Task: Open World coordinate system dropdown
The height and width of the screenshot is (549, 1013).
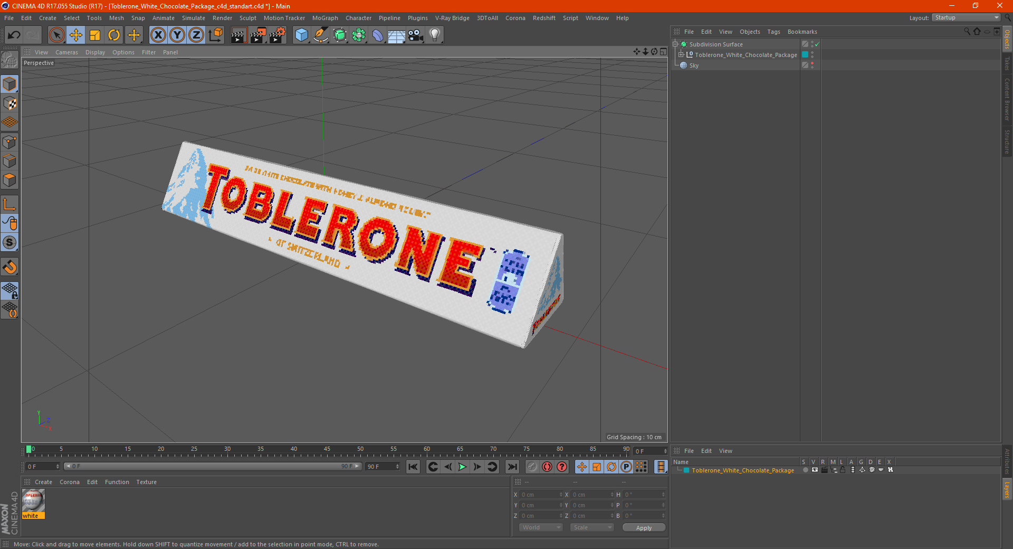Action: pos(541,527)
